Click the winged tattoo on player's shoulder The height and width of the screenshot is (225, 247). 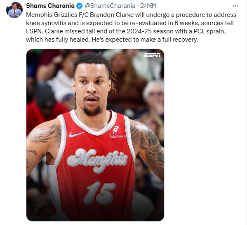tap(42, 134)
